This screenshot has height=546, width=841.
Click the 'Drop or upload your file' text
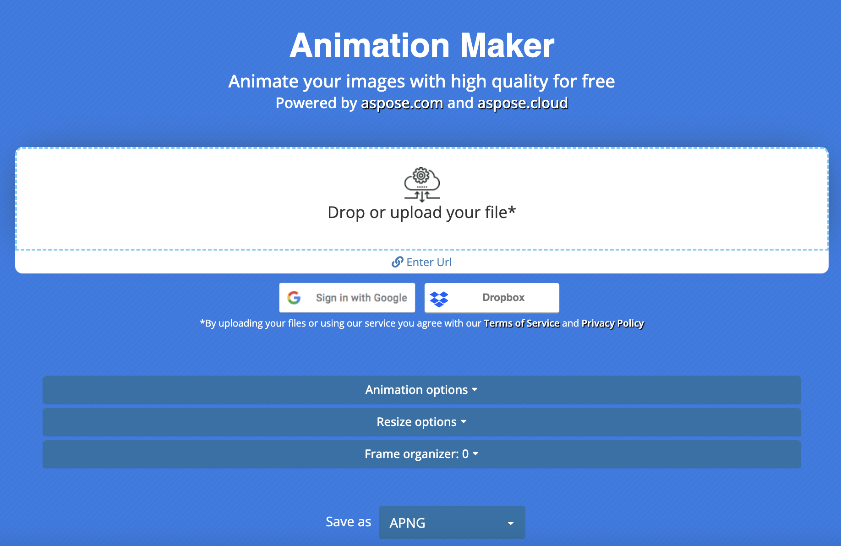(421, 213)
